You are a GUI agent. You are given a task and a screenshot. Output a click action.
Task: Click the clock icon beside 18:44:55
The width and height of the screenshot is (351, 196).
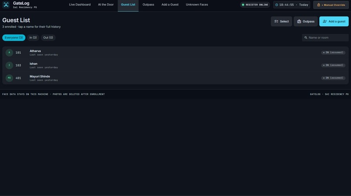click(277, 5)
